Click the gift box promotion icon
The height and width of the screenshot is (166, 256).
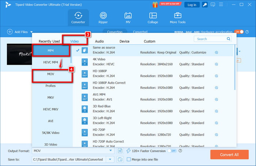click(x=155, y=4)
